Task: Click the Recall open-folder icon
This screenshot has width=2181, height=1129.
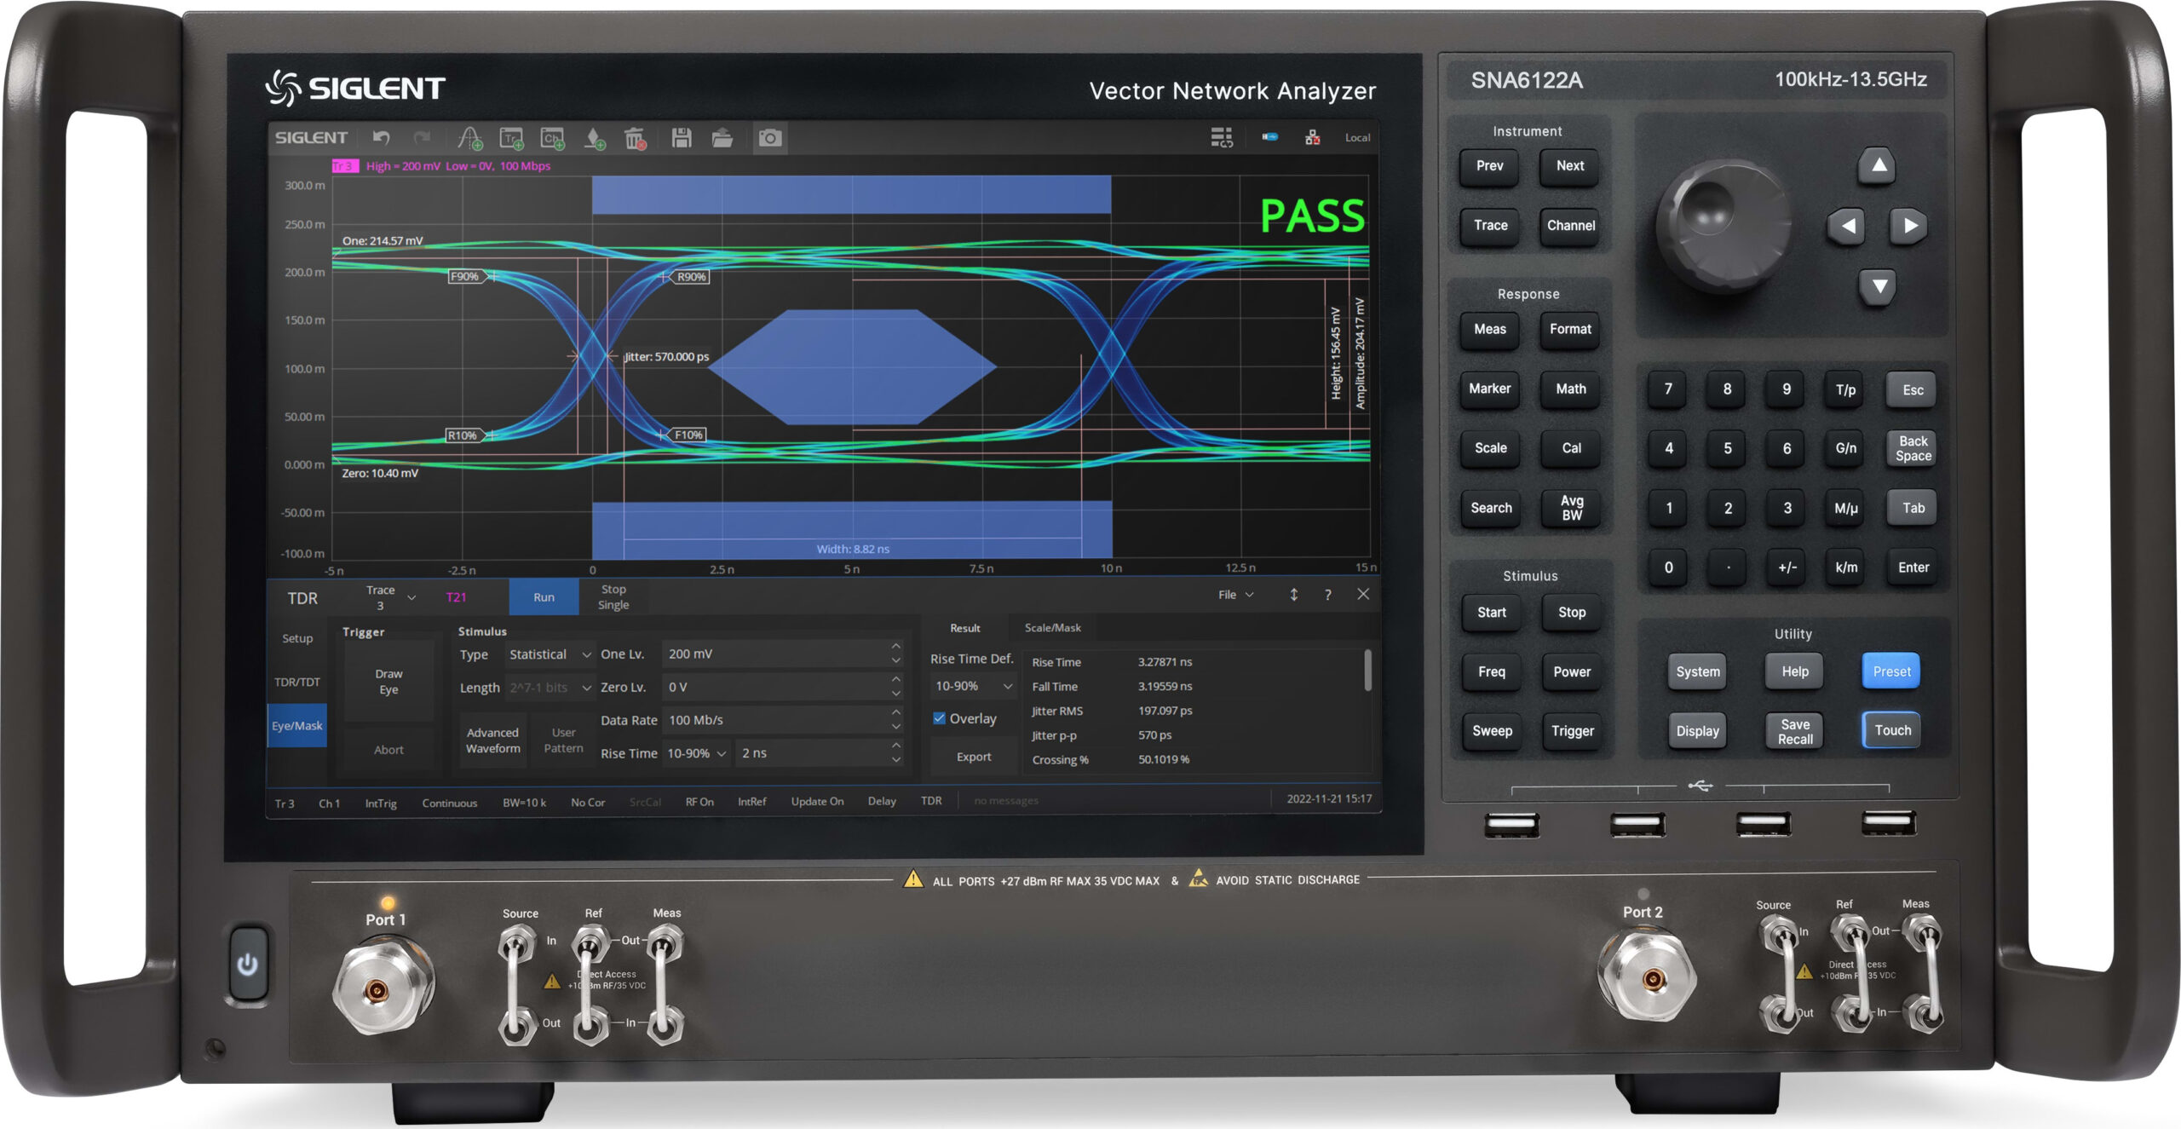Action: coord(722,138)
